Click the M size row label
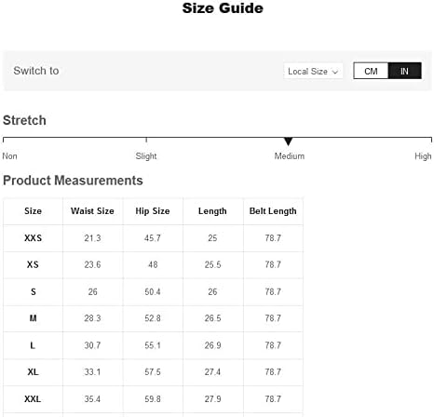This screenshot has height=417, width=434. 33,318
